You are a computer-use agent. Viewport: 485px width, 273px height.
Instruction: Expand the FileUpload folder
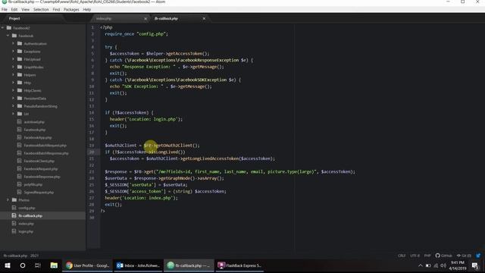(x=14, y=59)
